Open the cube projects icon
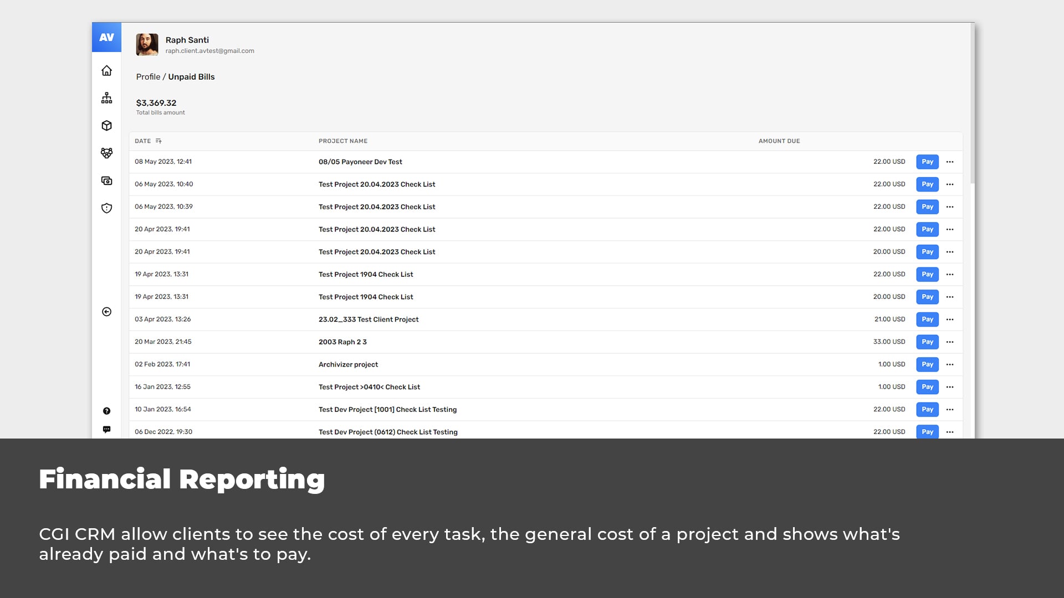This screenshot has width=1064, height=598. coord(106,126)
